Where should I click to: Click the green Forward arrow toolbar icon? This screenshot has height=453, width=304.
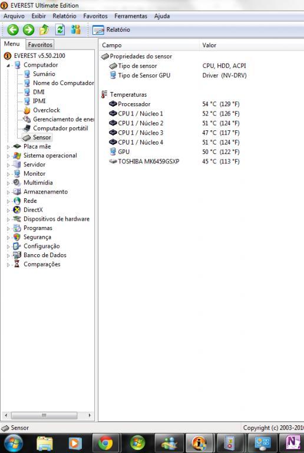(28, 29)
